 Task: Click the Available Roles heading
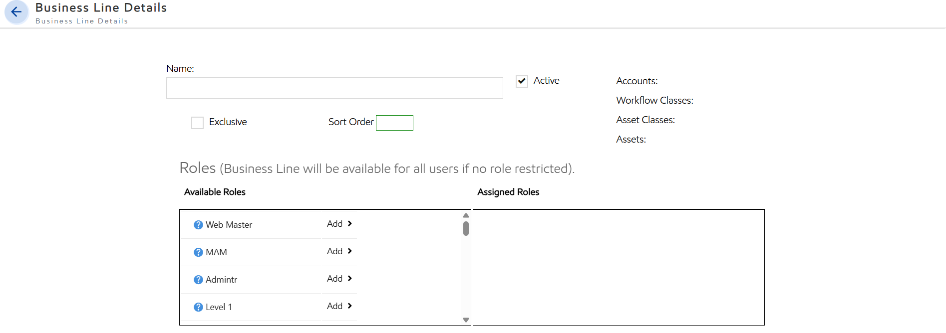point(215,192)
